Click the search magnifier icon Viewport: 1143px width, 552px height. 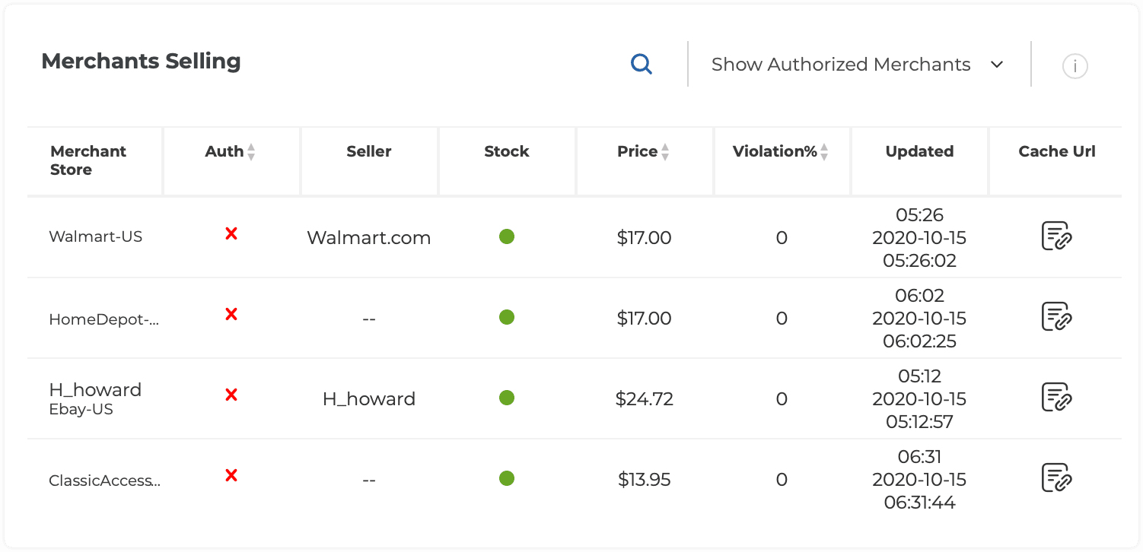click(x=642, y=65)
